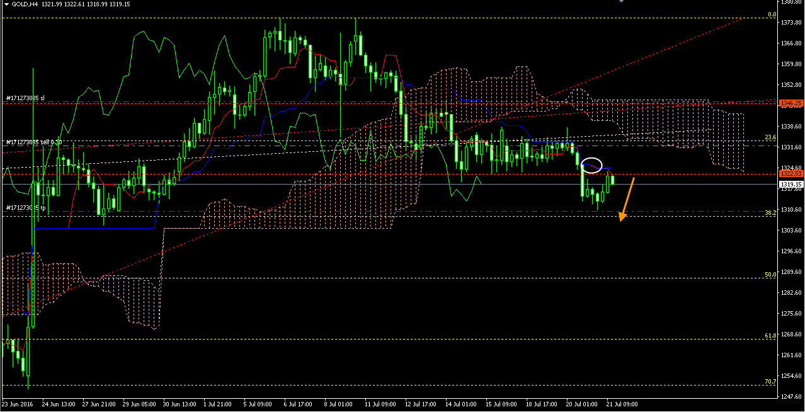Click 1261.60 on the price axis
This screenshot has height=412, width=805.
click(792, 355)
